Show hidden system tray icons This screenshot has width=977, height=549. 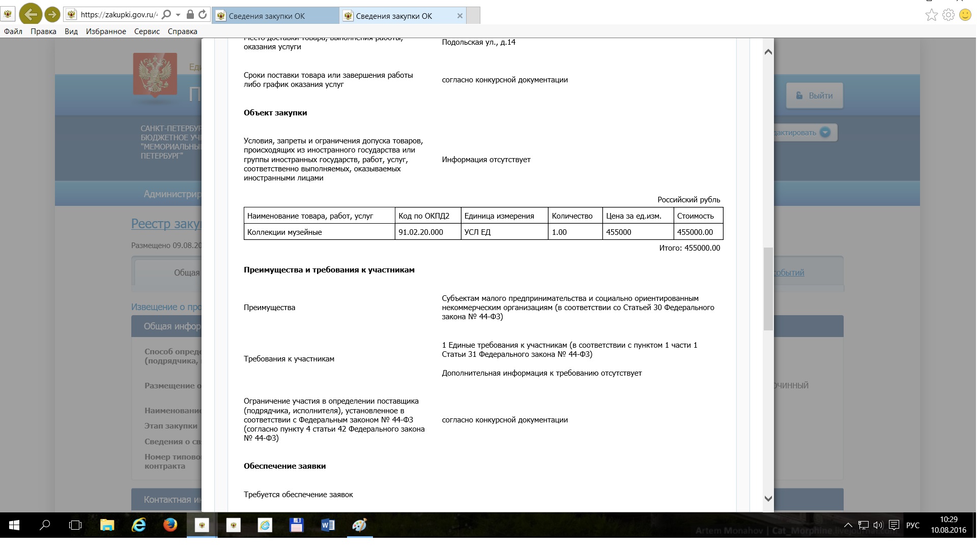pyautogui.click(x=848, y=525)
